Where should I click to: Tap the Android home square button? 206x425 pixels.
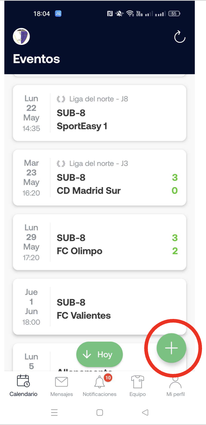click(x=100, y=412)
